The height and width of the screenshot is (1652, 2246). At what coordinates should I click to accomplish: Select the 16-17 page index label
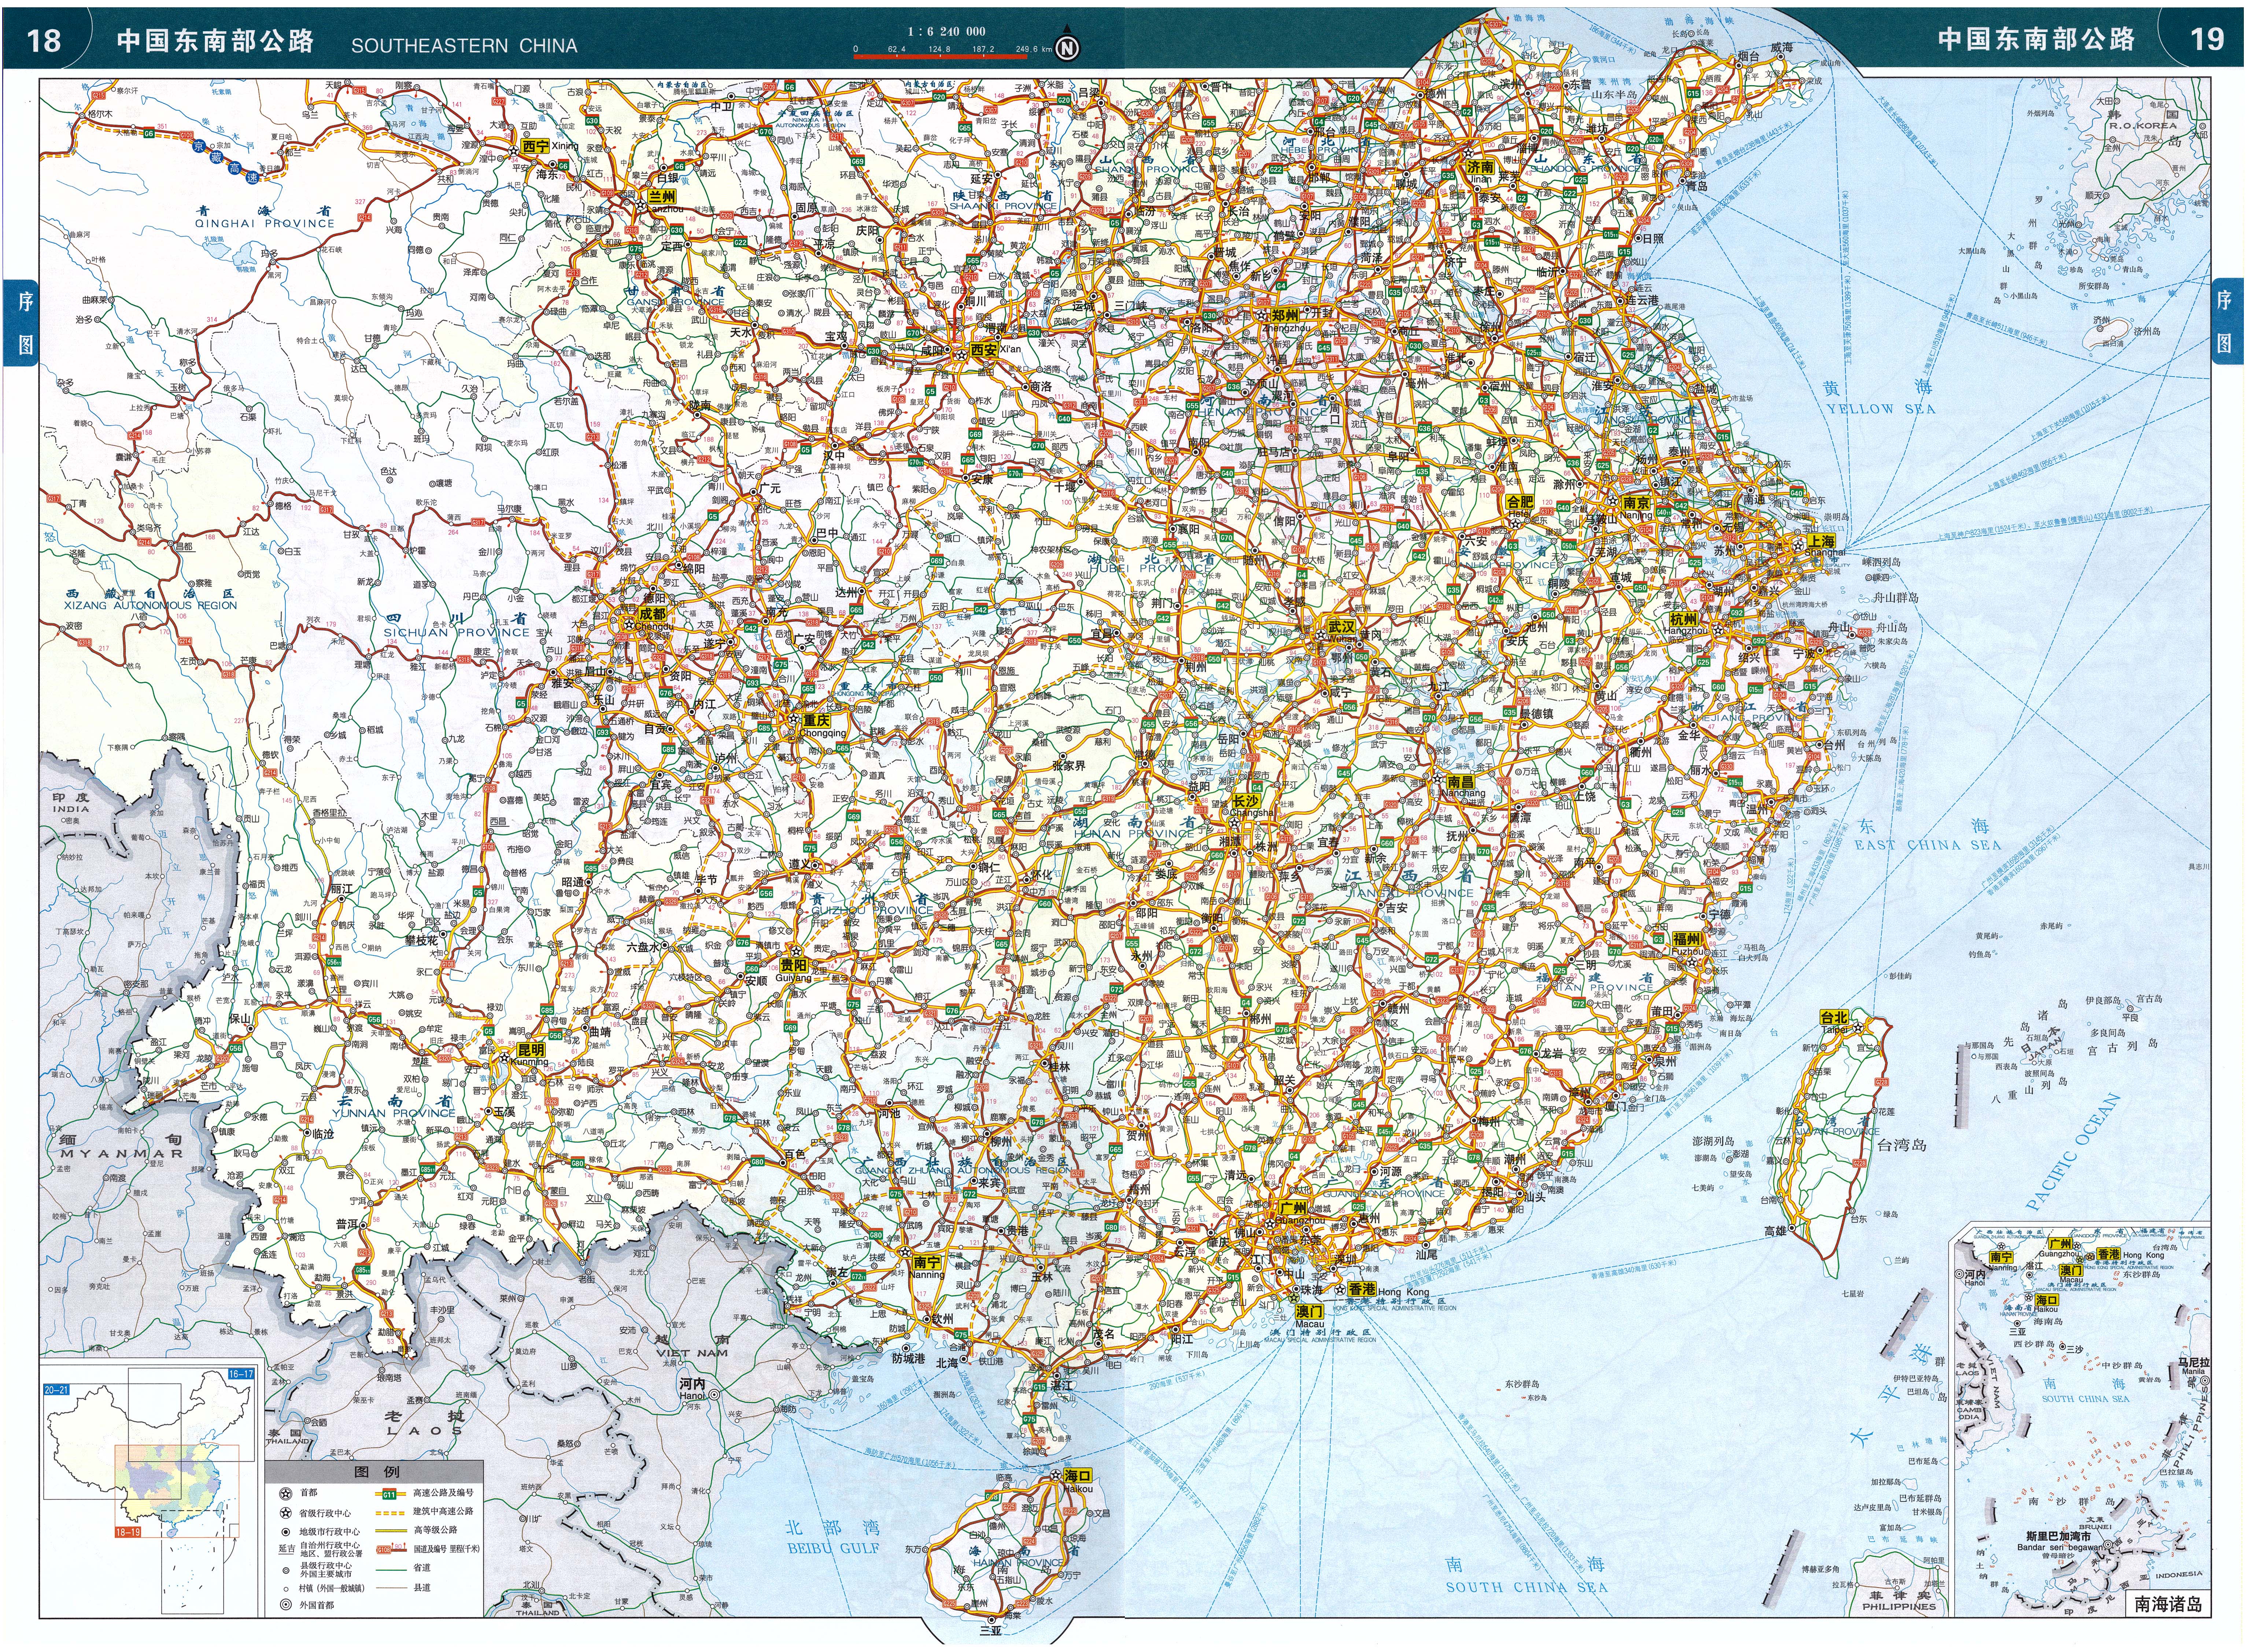point(241,1374)
